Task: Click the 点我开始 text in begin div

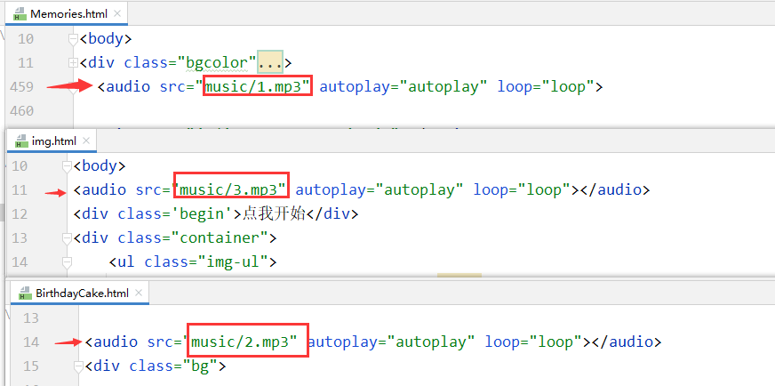Action: click(274, 214)
